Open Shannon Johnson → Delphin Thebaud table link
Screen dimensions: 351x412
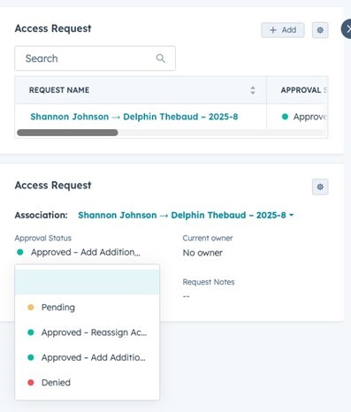(x=134, y=117)
